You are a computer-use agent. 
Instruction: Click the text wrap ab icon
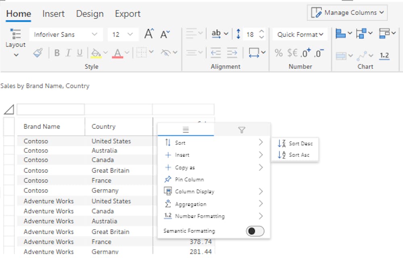[x=216, y=34]
